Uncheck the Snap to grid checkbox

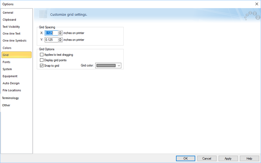pyautogui.click(x=42, y=66)
